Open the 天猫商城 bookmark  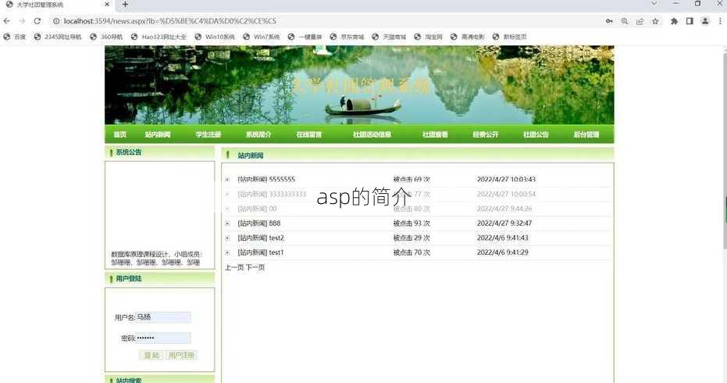coord(389,37)
